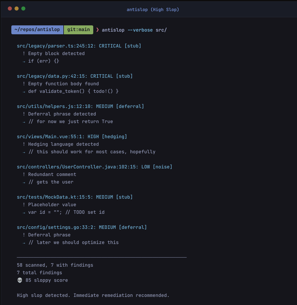Click the arrow icon beside the helpers.js snippet
Viewport: 297px width, 305px height.
pyautogui.click(x=24, y=121)
